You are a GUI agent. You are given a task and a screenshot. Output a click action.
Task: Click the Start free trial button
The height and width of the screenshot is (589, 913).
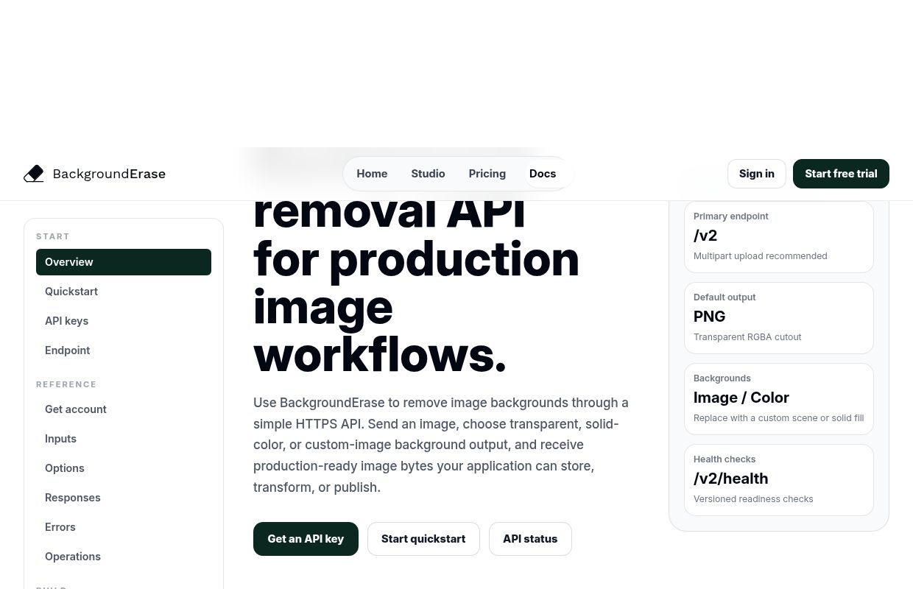point(841,174)
